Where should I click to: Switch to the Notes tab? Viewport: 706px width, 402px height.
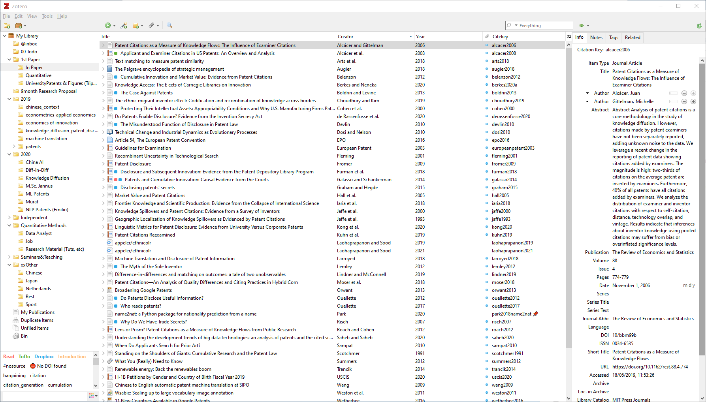[x=596, y=38]
